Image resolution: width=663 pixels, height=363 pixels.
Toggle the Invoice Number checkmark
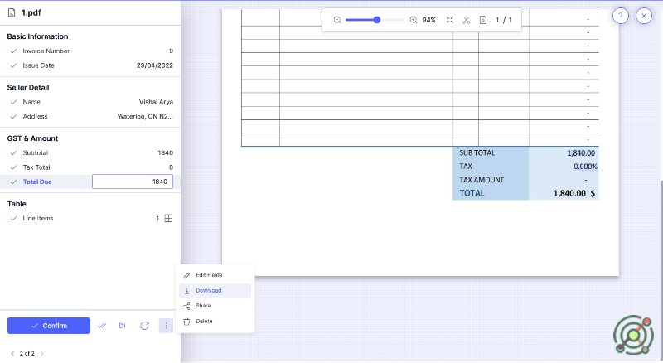coord(13,51)
